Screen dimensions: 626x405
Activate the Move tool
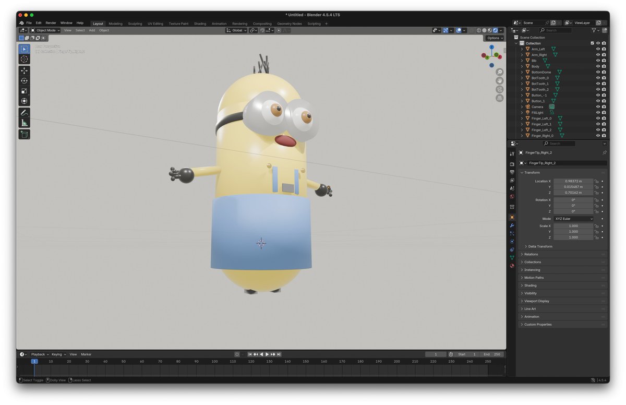[24, 70]
